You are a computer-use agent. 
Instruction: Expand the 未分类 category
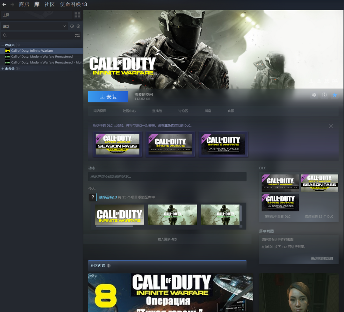click(3, 69)
